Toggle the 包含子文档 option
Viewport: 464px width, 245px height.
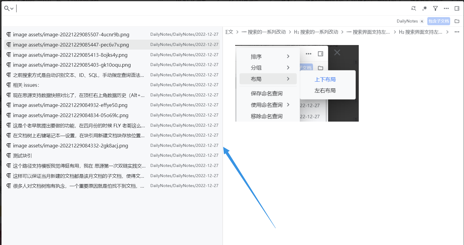tap(439, 21)
